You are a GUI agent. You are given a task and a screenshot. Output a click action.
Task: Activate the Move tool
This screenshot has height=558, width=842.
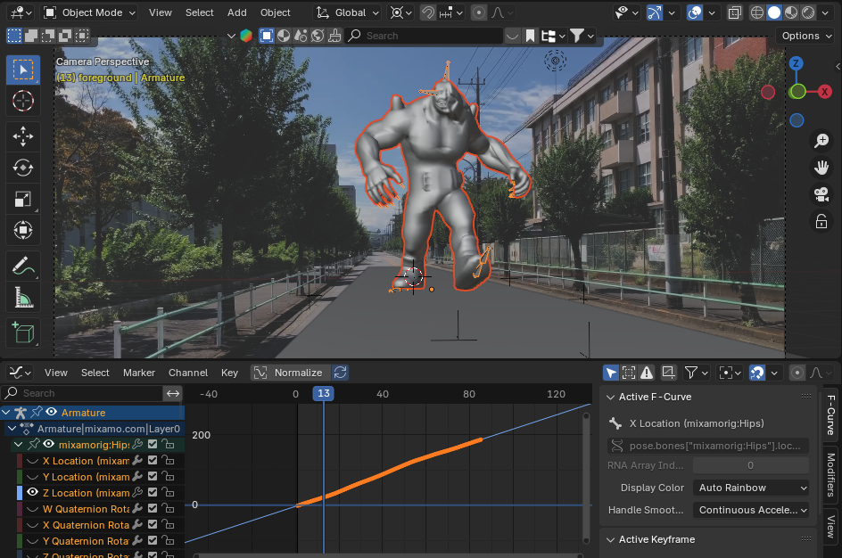(x=23, y=135)
